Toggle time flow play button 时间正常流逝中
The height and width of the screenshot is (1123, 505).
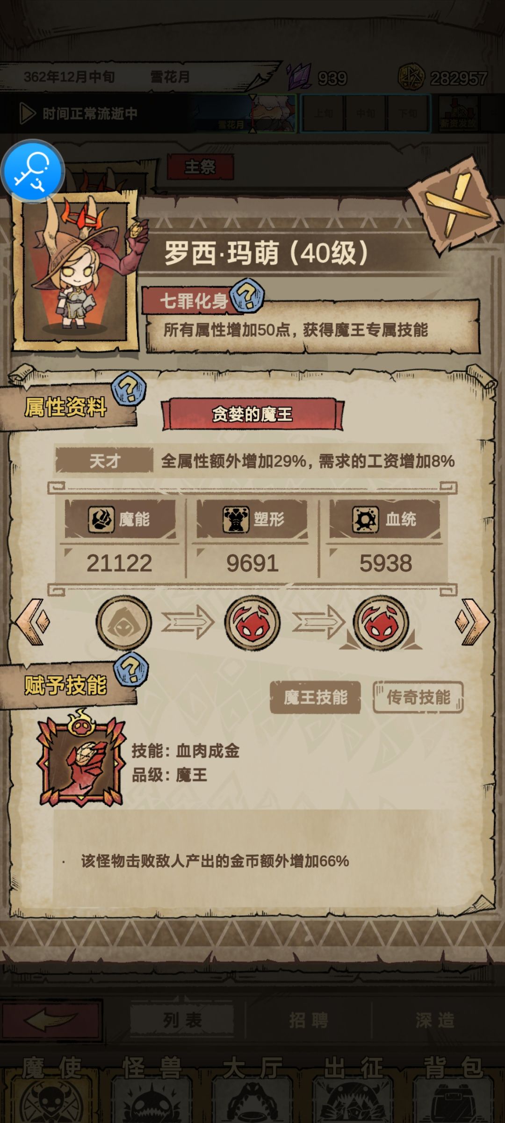(28, 113)
